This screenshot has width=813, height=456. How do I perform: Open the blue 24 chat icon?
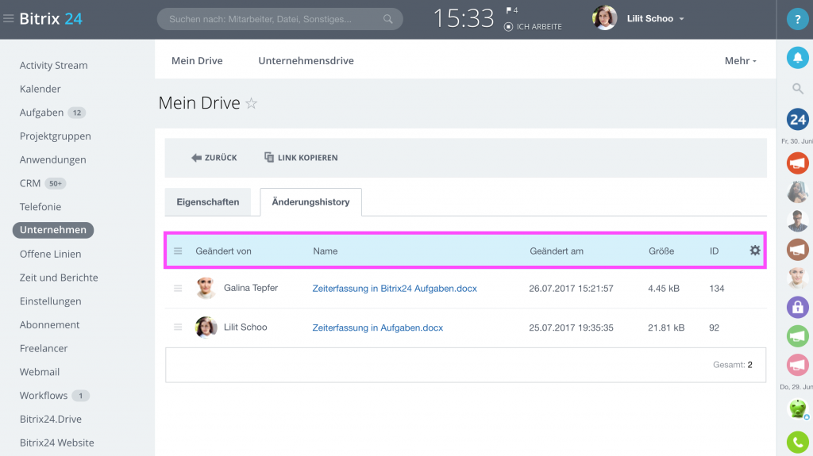(797, 120)
